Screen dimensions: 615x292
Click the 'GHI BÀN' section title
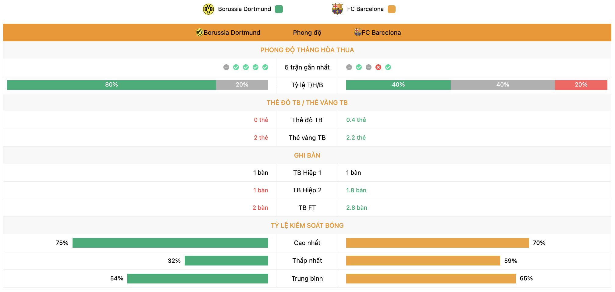click(x=307, y=155)
